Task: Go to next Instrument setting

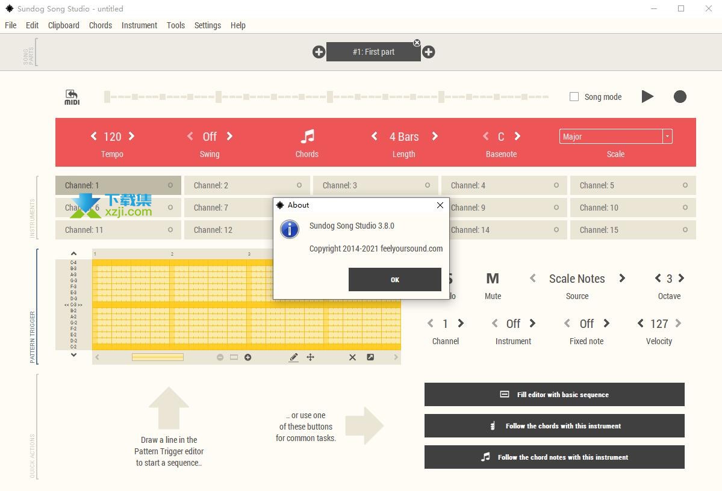Action: (533, 324)
